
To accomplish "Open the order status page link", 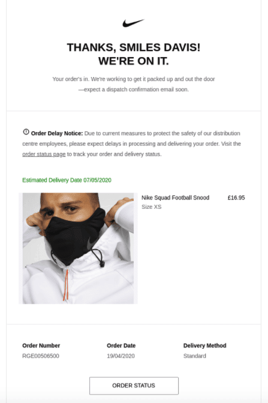I will 44,154.
